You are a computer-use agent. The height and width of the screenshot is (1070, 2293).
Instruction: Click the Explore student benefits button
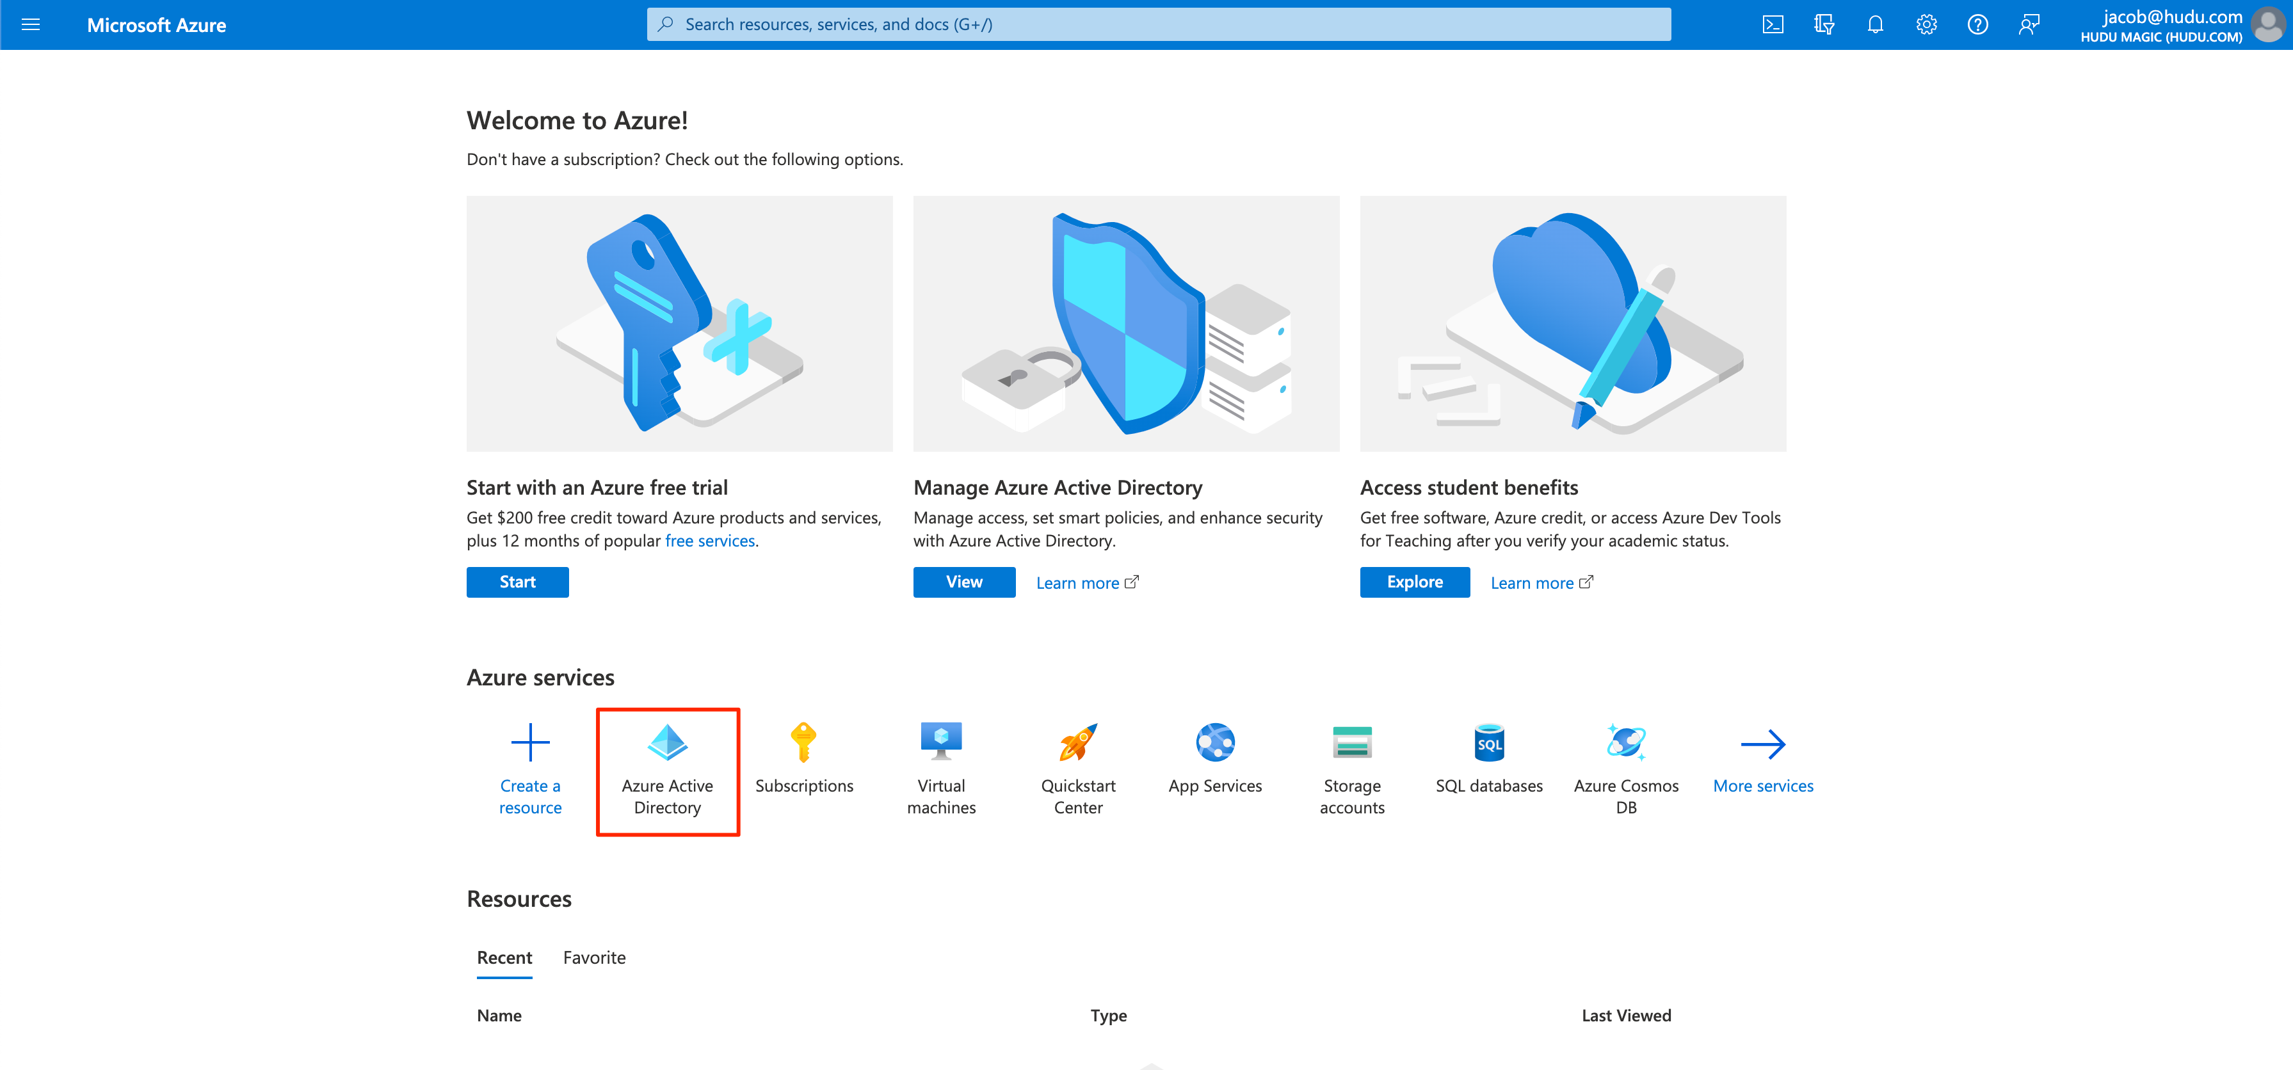click(x=1415, y=582)
